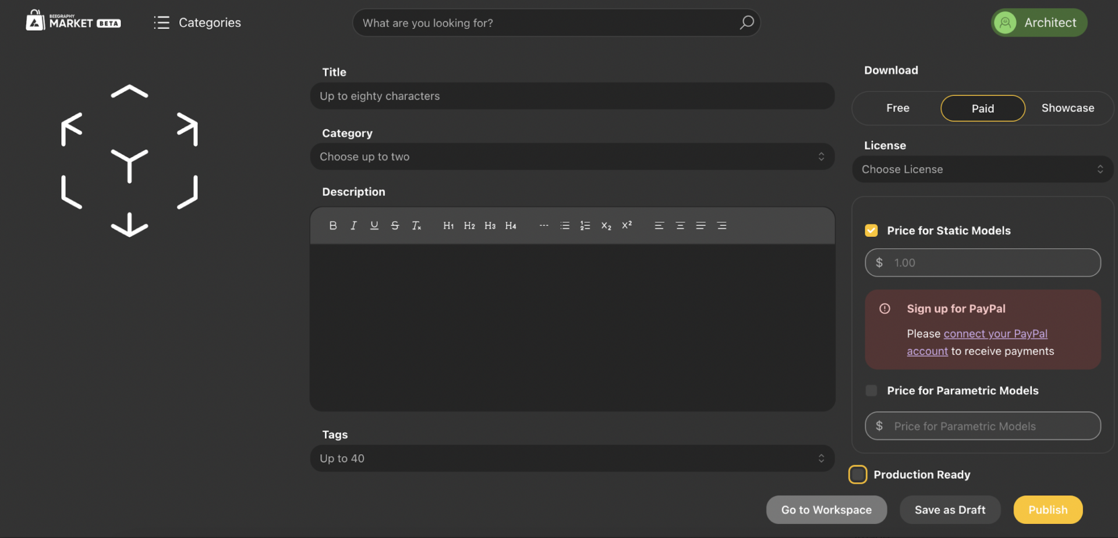This screenshot has height=538, width=1118.
Task: Open the Choose License dropdown
Action: pos(982,169)
